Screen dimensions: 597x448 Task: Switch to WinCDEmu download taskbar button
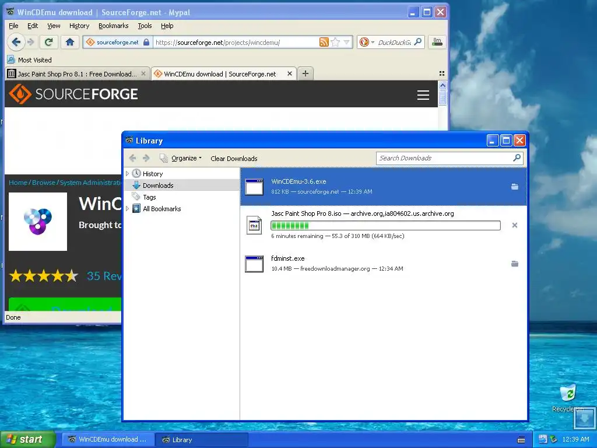coord(108,439)
